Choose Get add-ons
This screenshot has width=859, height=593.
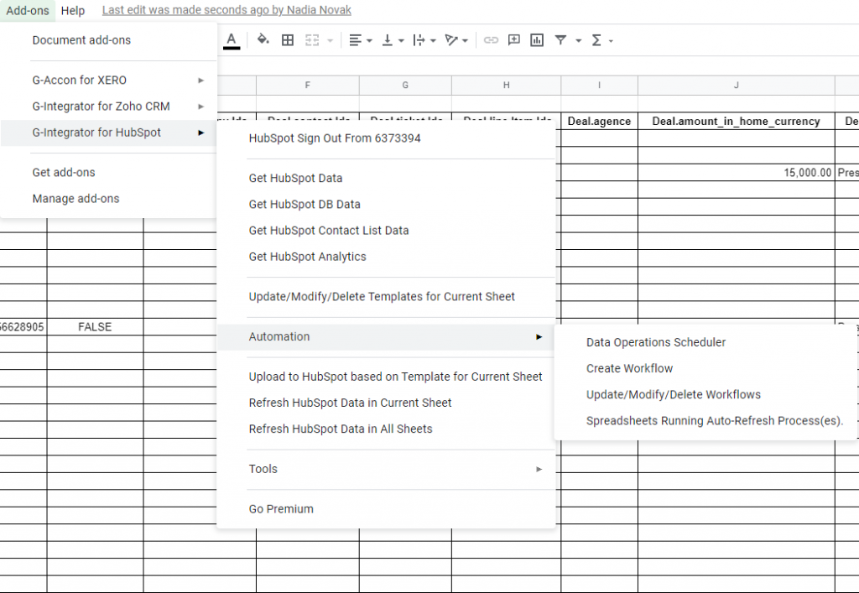(x=108, y=173)
